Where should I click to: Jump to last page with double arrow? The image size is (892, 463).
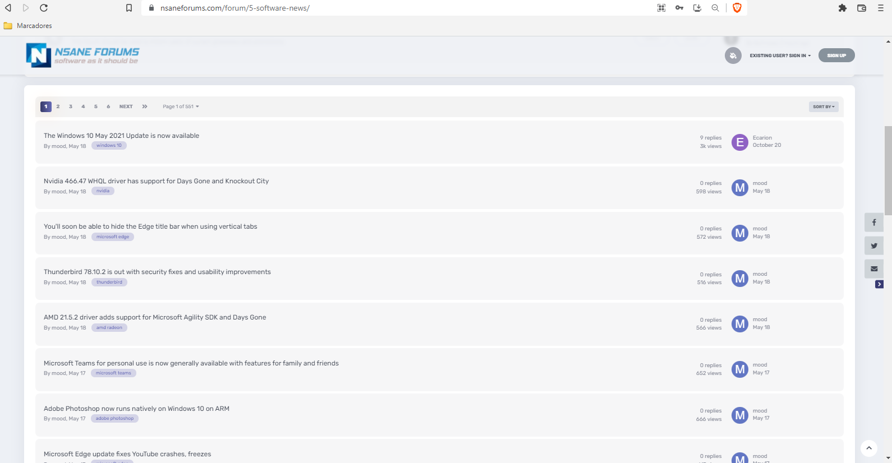coord(145,107)
